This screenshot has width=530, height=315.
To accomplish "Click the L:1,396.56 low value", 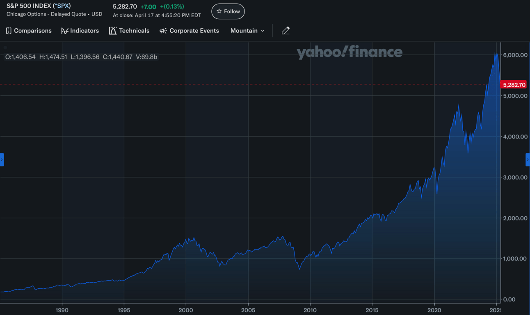I will pyautogui.click(x=85, y=57).
